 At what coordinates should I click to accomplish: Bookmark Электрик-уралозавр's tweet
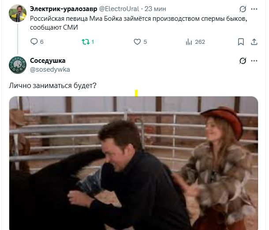241,42
